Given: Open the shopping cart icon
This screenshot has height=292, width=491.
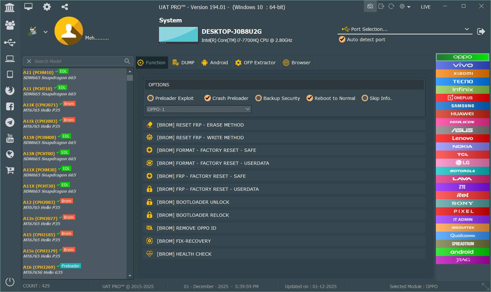Looking at the screenshot, I should click(10, 170).
